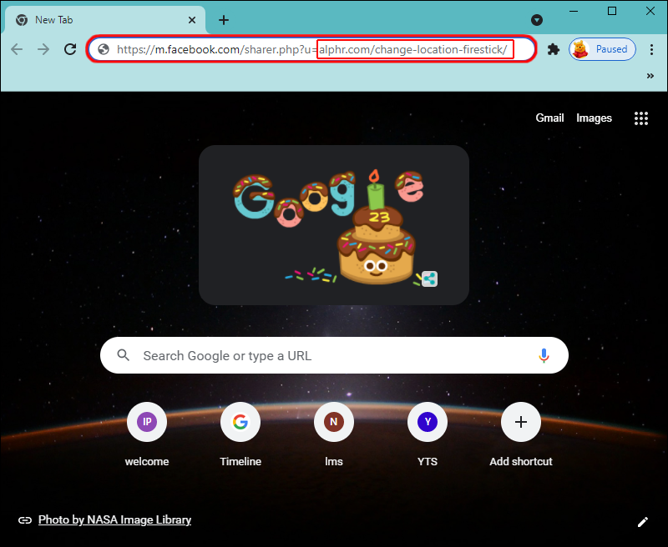Minimize the Chrome window
Screen dimensions: 668x547
coord(573,11)
